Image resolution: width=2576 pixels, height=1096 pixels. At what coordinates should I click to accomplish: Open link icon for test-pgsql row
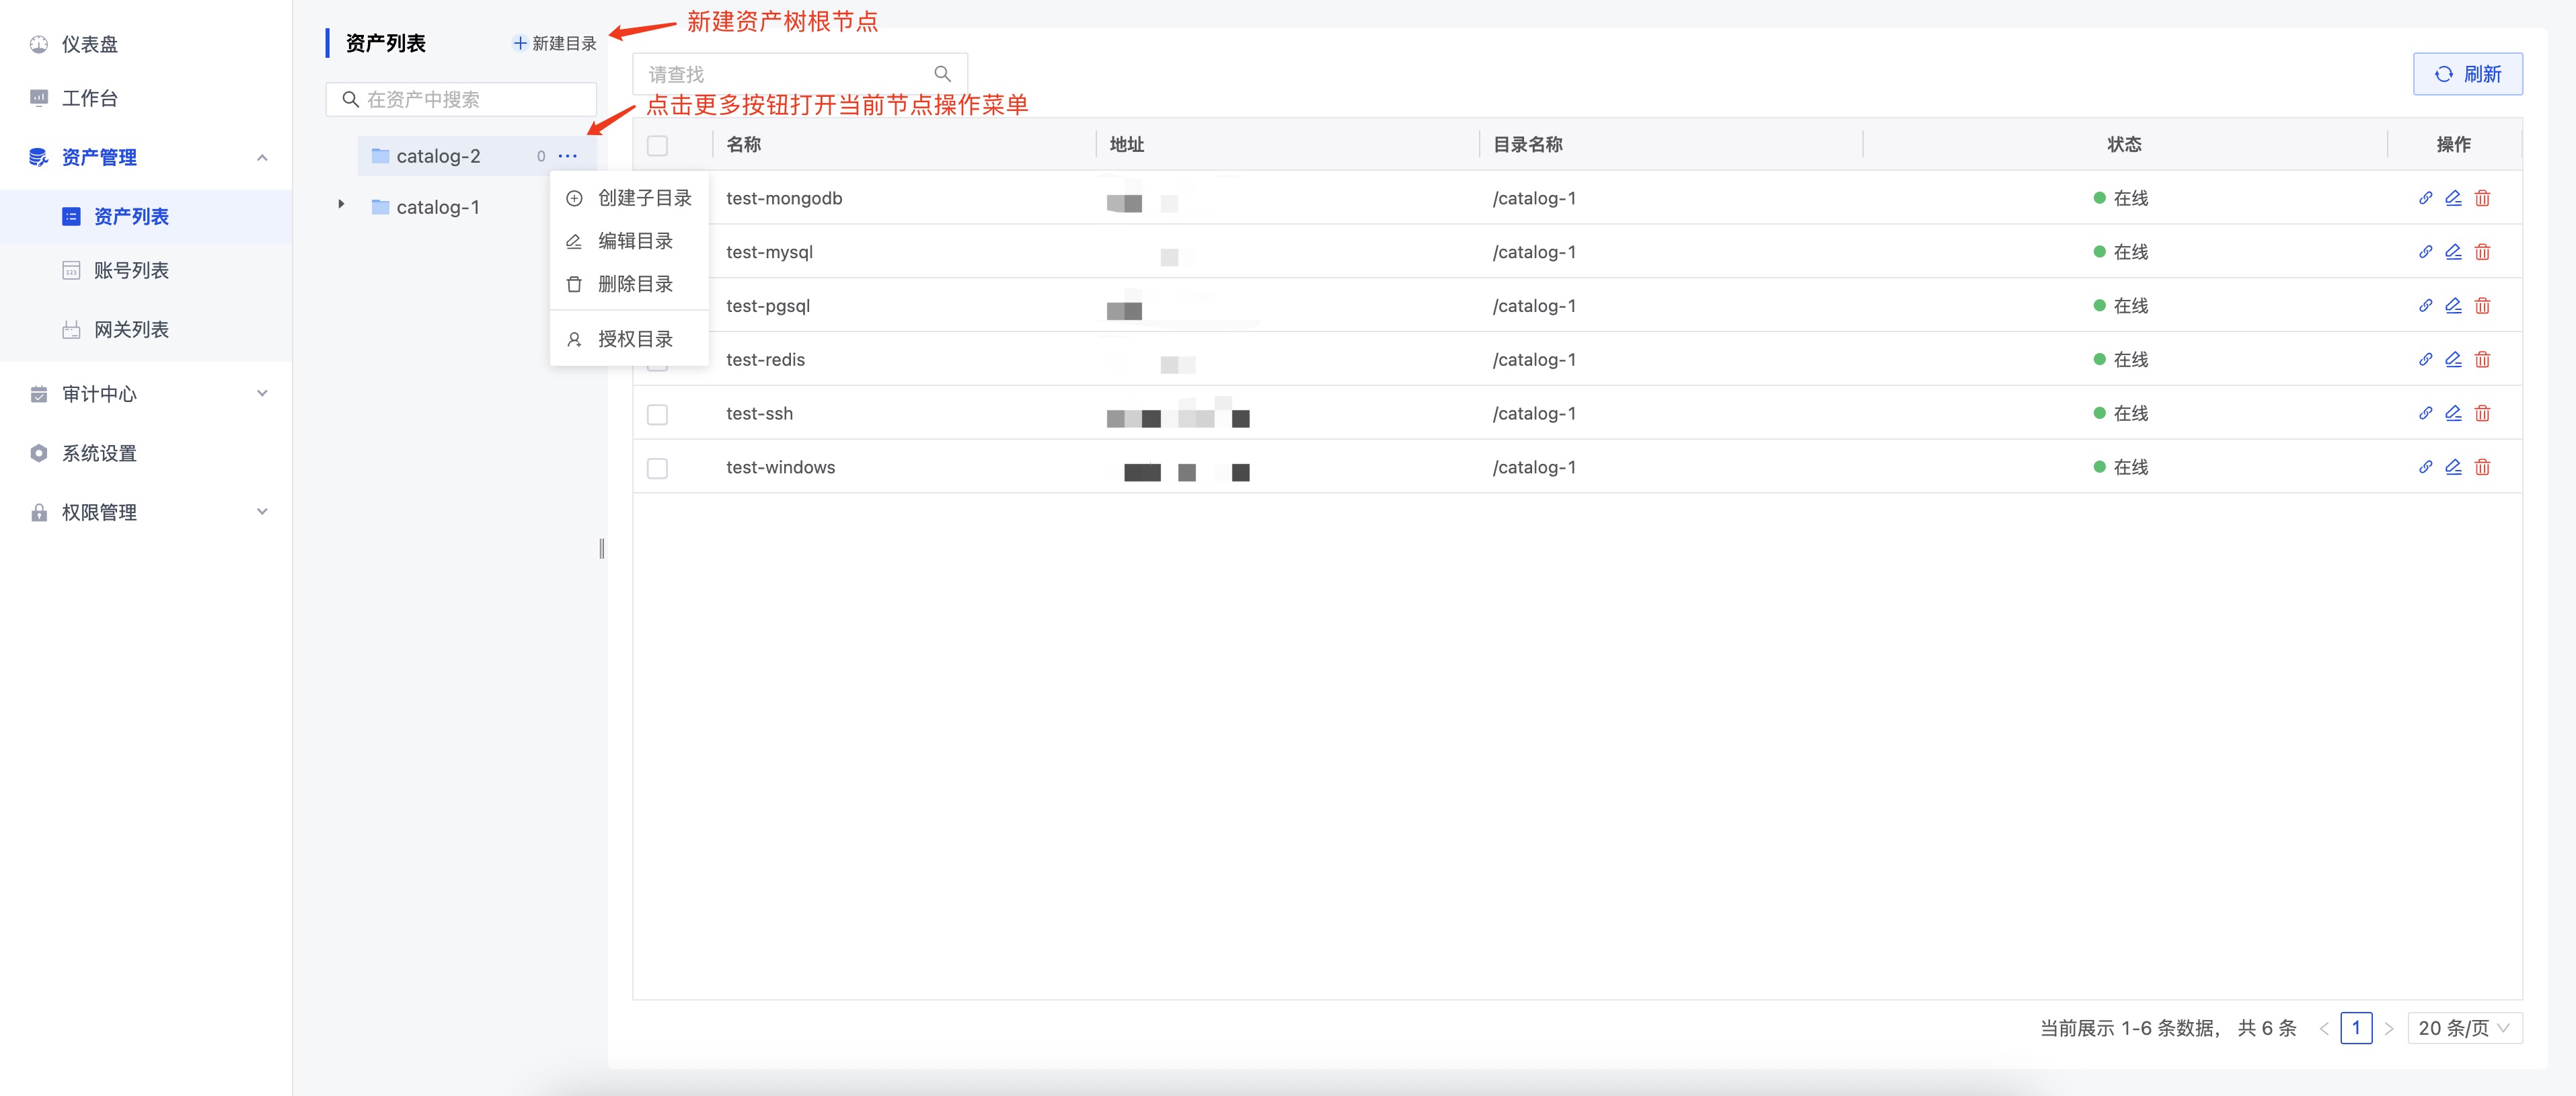(2425, 306)
